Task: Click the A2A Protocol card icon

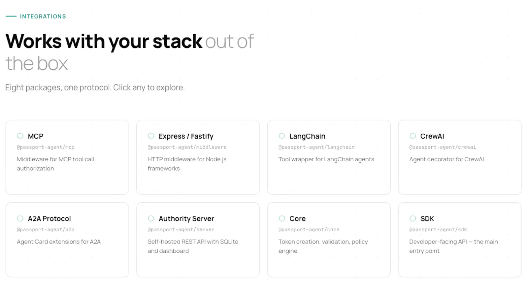Action: (x=20, y=218)
